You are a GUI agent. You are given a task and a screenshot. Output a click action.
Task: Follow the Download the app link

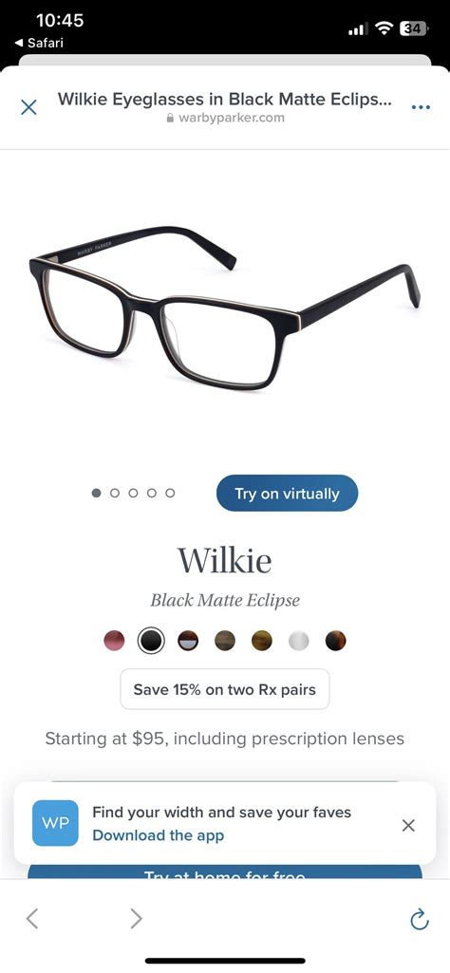pos(158,835)
